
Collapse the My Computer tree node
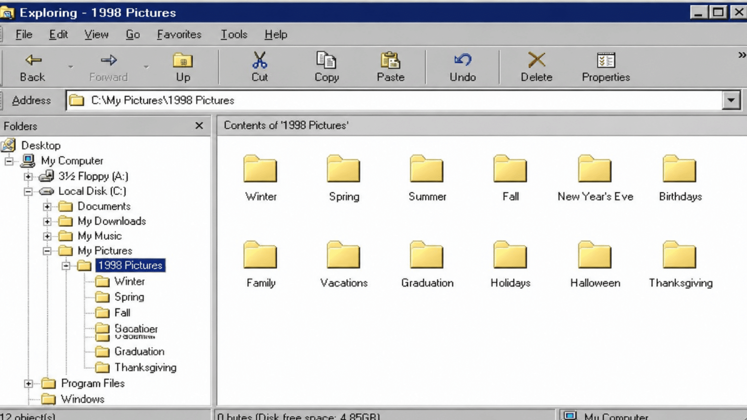point(9,161)
